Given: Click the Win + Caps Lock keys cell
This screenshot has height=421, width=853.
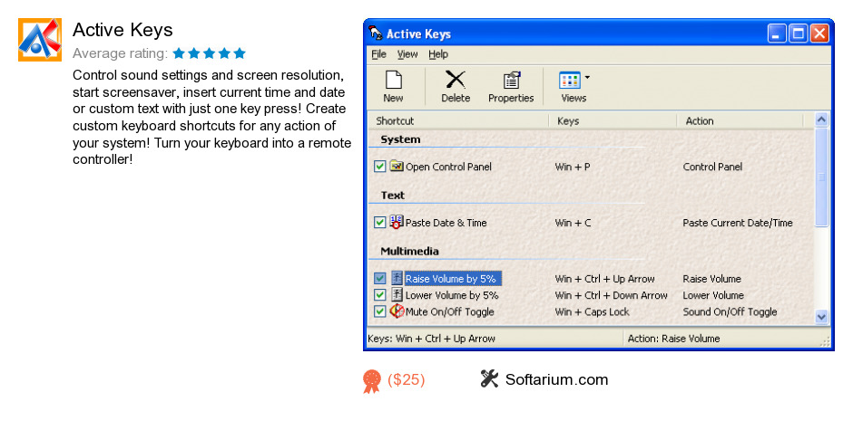Looking at the screenshot, I should coord(592,311).
